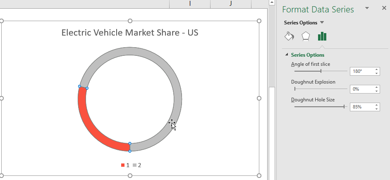Close the Format Data Series pane

pos(384,8)
